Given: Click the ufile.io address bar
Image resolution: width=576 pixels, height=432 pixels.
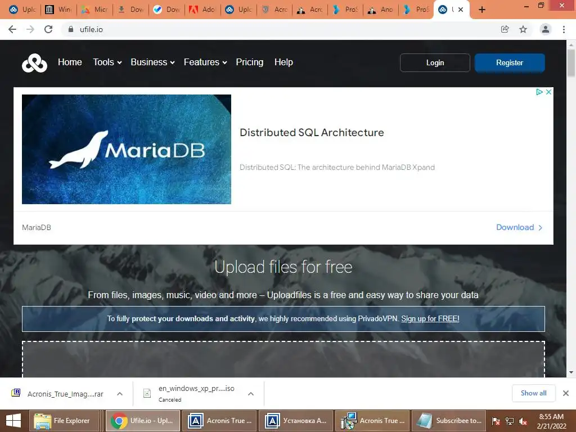Looking at the screenshot, I should point(279,29).
